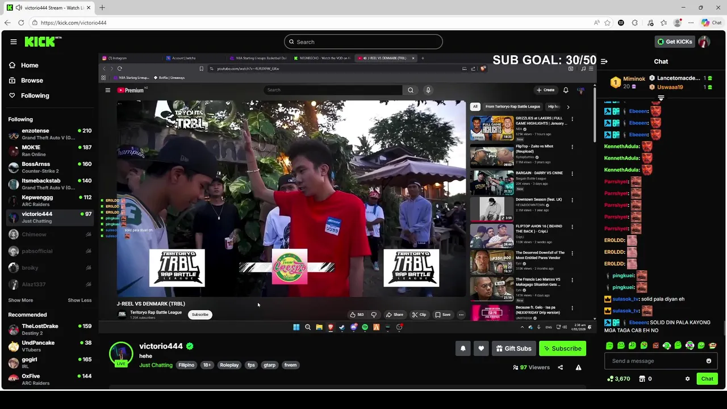
Task: Report stream with warning triangle icon
Action: [x=578, y=368]
